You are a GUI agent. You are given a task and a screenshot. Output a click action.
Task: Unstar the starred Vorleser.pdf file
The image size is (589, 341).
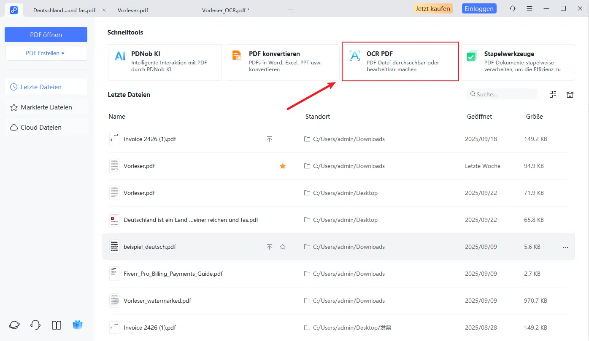tap(283, 166)
